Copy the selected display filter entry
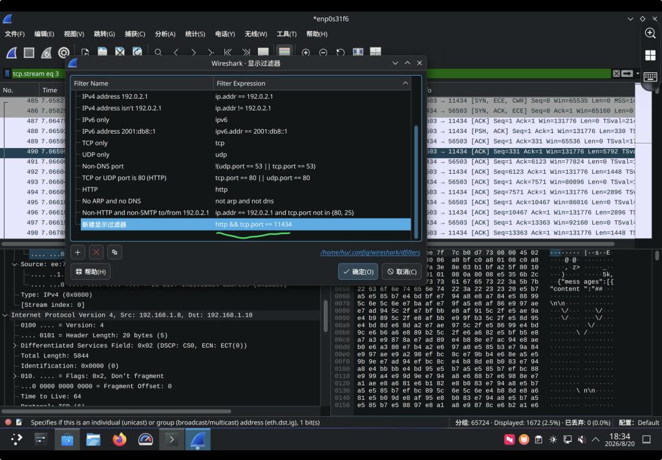 (114, 253)
